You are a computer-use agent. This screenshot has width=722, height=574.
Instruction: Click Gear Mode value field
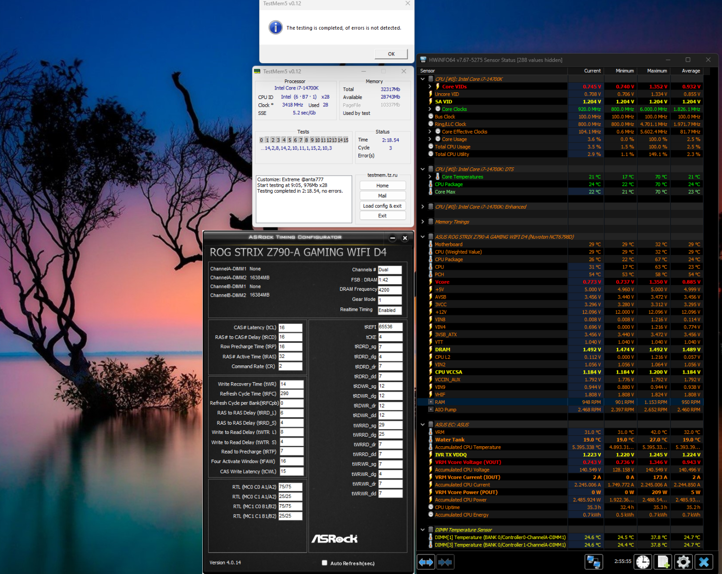(x=389, y=300)
